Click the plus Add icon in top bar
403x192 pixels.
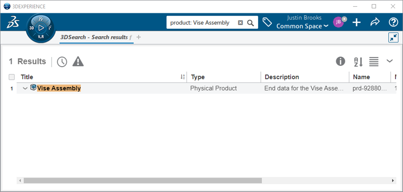[356, 22]
